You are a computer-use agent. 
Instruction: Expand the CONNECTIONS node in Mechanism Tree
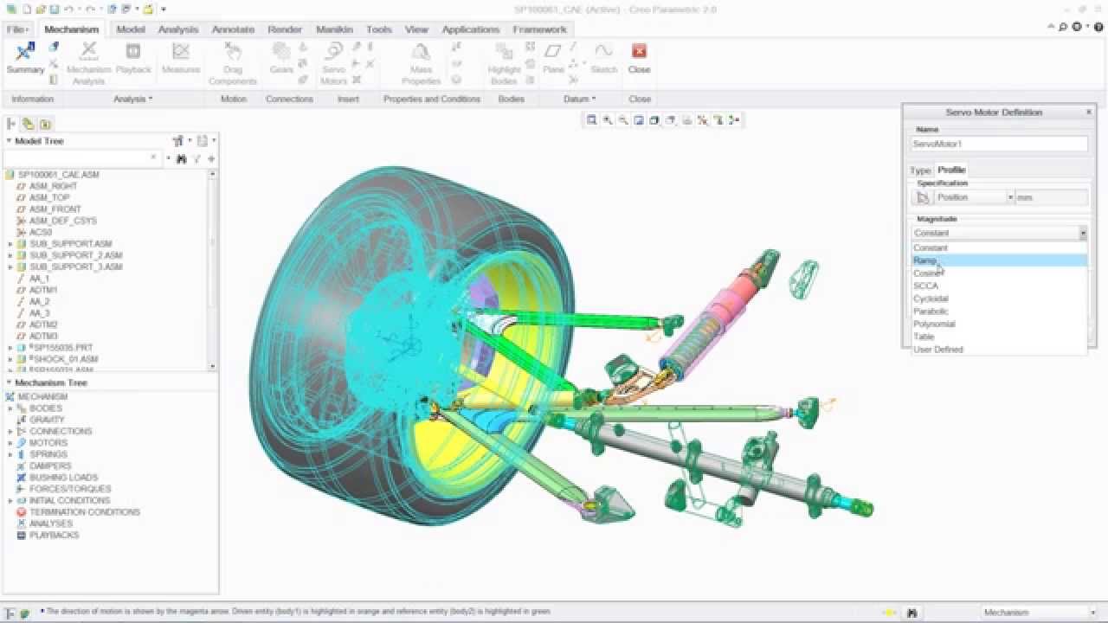pos(9,431)
